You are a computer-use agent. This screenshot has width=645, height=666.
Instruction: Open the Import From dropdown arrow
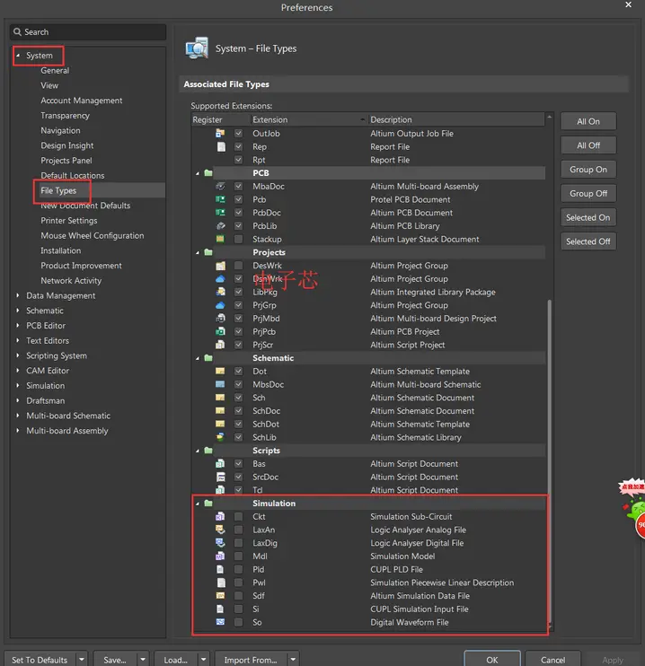point(293,659)
